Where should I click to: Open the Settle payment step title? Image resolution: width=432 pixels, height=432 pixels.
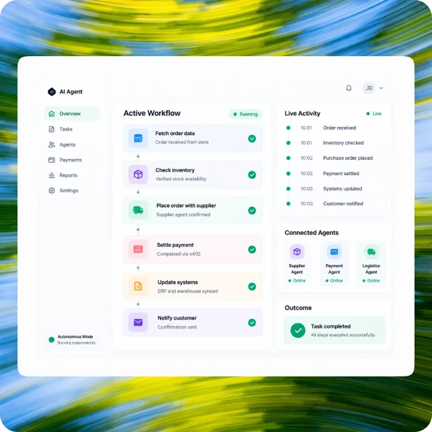coord(175,245)
